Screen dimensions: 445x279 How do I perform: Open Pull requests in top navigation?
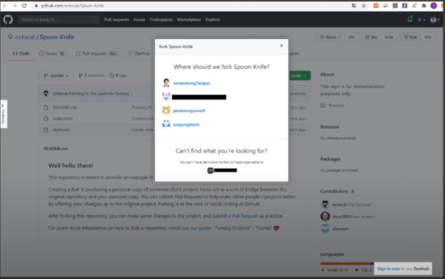pyautogui.click(x=117, y=20)
